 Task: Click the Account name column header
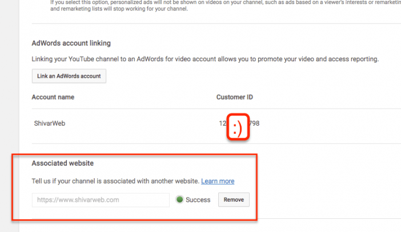(x=53, y=97)
